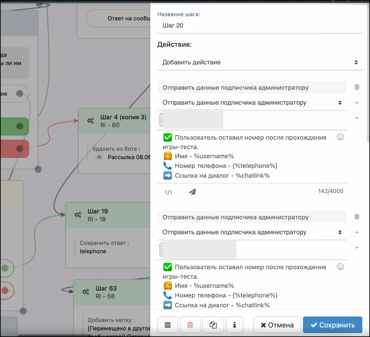This screenshot has height=337, width=370.
Task: Click the code brackets icon under message
Action: pyautogui.click(x=168, y=192)
